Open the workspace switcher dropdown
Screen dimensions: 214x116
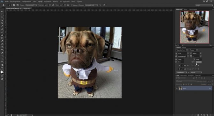204,5
